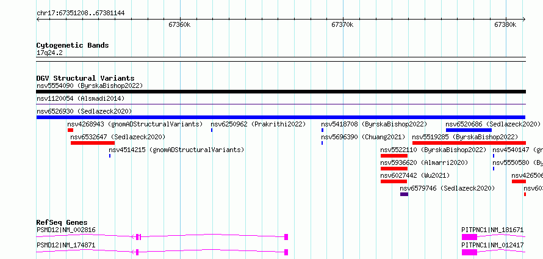Open the nsv4268943 (gnomADStructuralVariants) label
The image size is (543, 259).
135,124
